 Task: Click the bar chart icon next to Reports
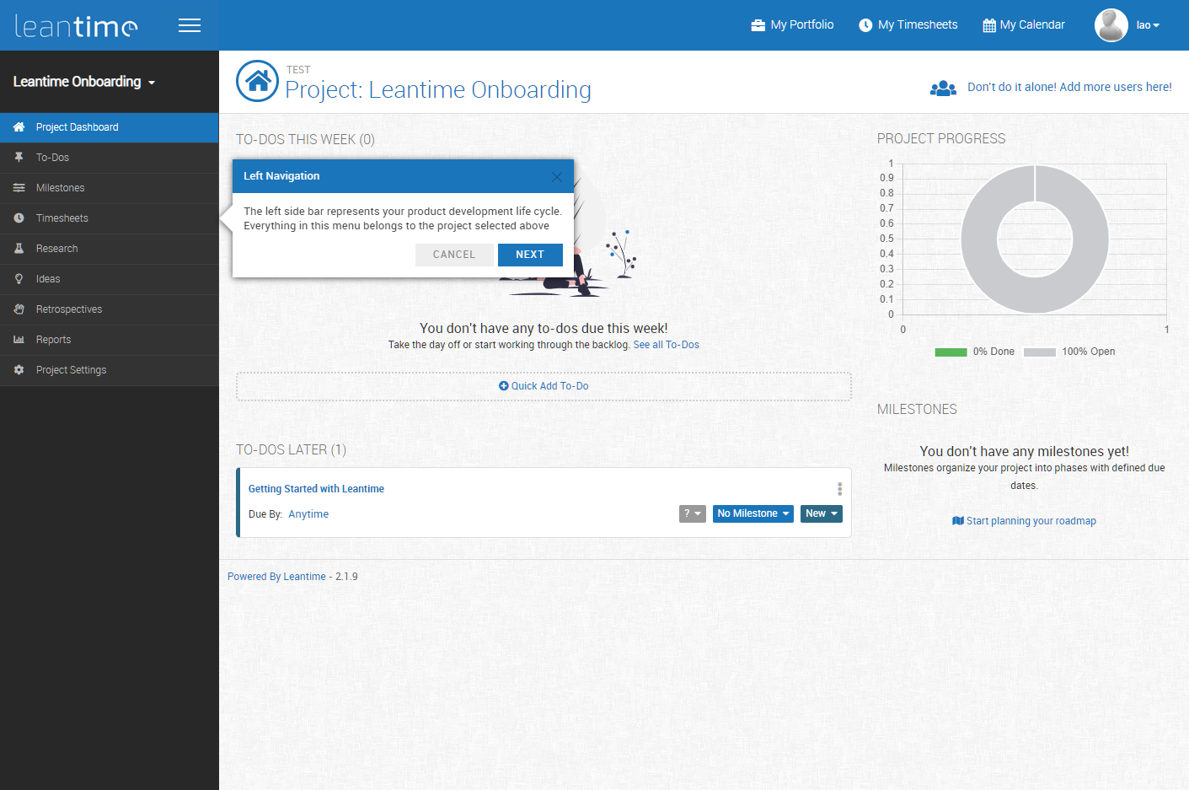coord(19,340)
